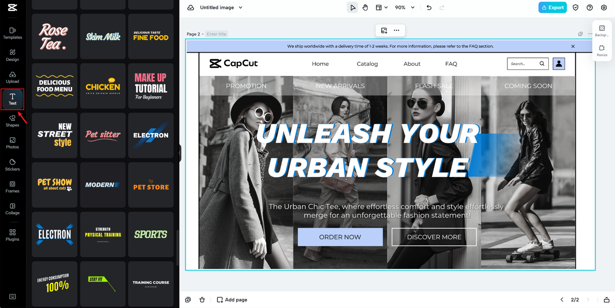
Task: Click the shield icon next to Export
Action: click(x=575, y=8)
